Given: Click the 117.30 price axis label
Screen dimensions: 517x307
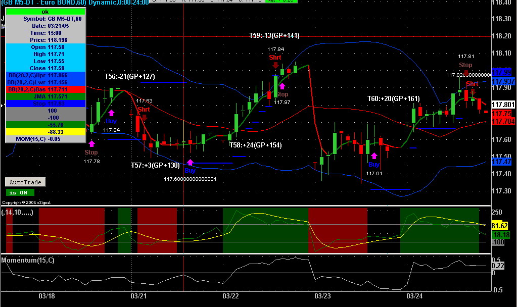Looking at the screenshot, I should pyautogui.click(x=501, y=191).
